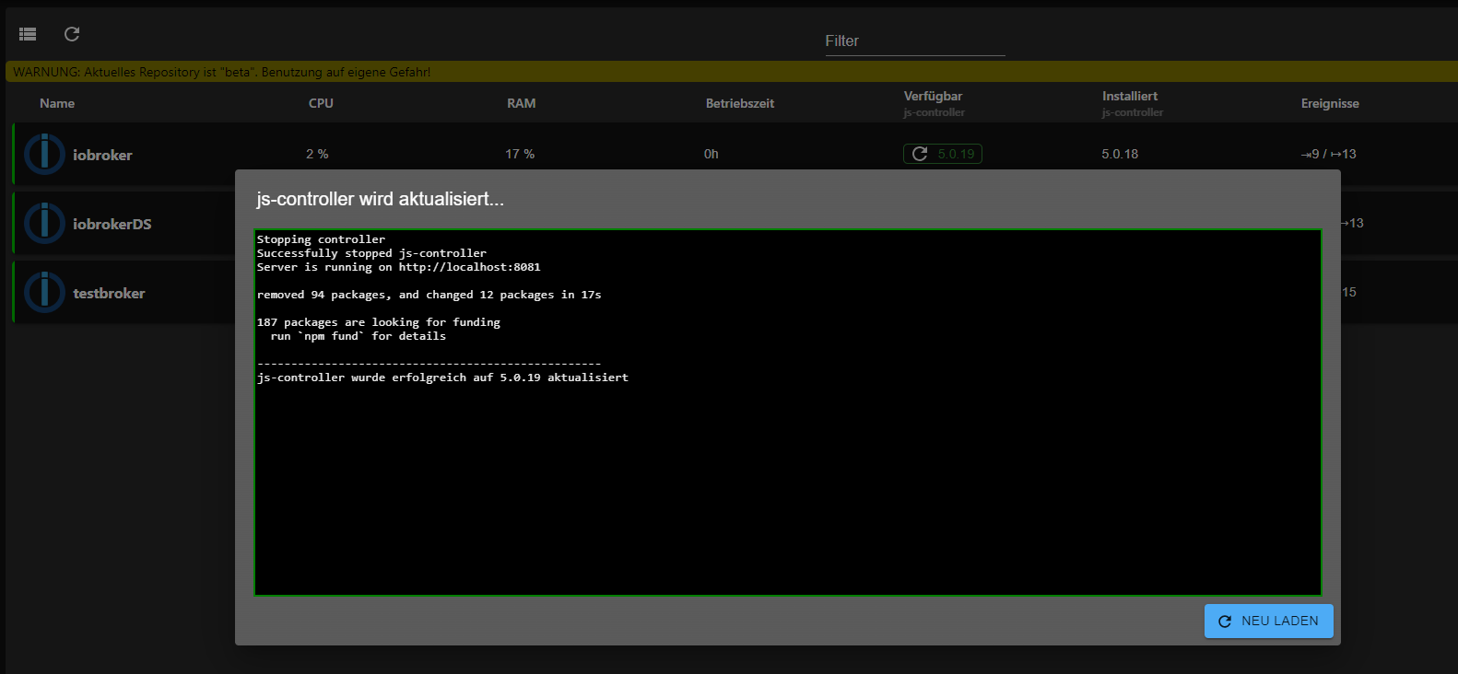Select the iobrokerDS host row name

pyautogui.click(x=112, y=224)
